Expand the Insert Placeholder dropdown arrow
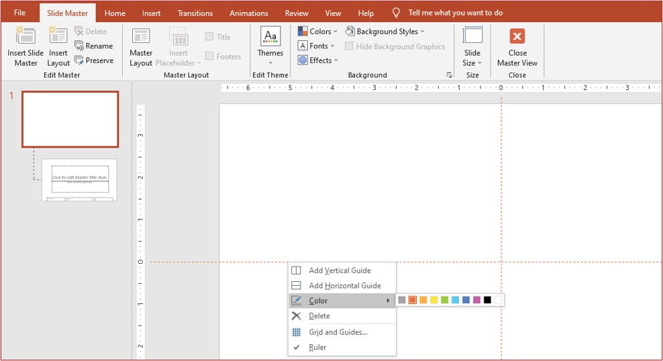The image size is (663, 361). pyautogui.click(x=199, y=63)
